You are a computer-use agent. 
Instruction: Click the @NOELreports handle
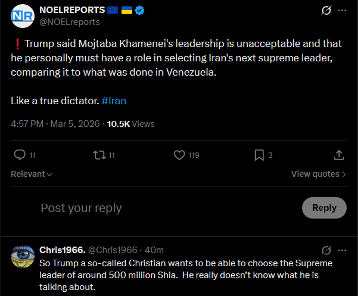point(69,22)
